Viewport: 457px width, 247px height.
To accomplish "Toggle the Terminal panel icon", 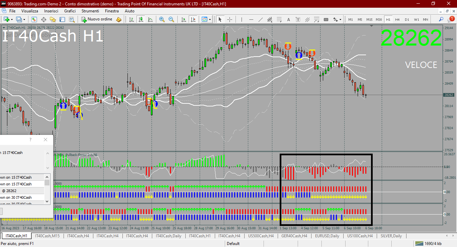I will click(62, 19).
